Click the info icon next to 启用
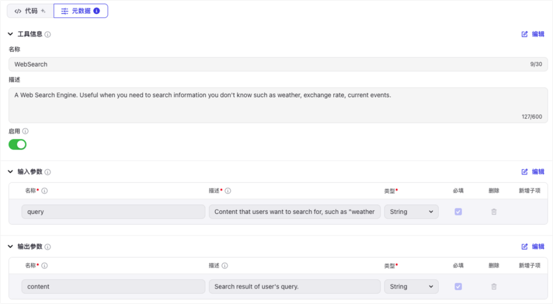 (x=26, y=131)
